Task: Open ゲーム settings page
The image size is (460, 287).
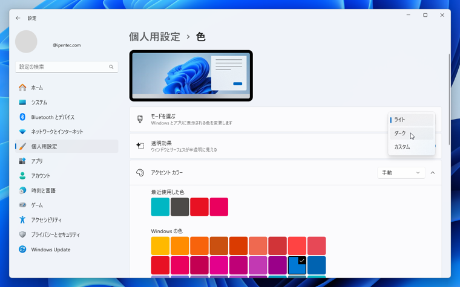Action: 67,205
